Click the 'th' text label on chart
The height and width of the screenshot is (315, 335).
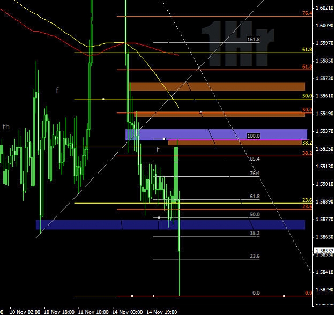6,127
